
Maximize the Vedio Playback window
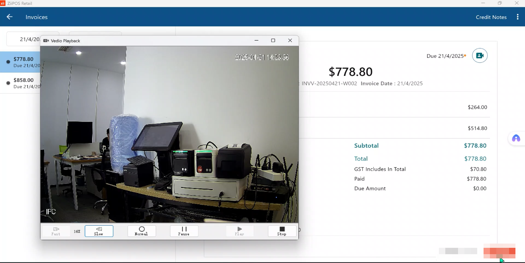273,41
